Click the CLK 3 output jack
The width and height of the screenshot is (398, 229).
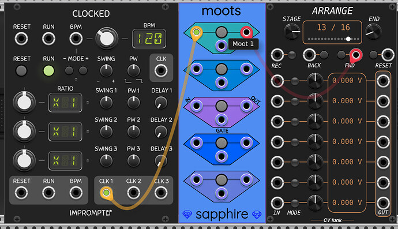161,193
